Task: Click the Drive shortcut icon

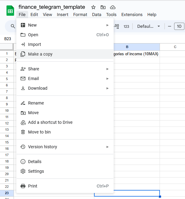Action: 23,123
